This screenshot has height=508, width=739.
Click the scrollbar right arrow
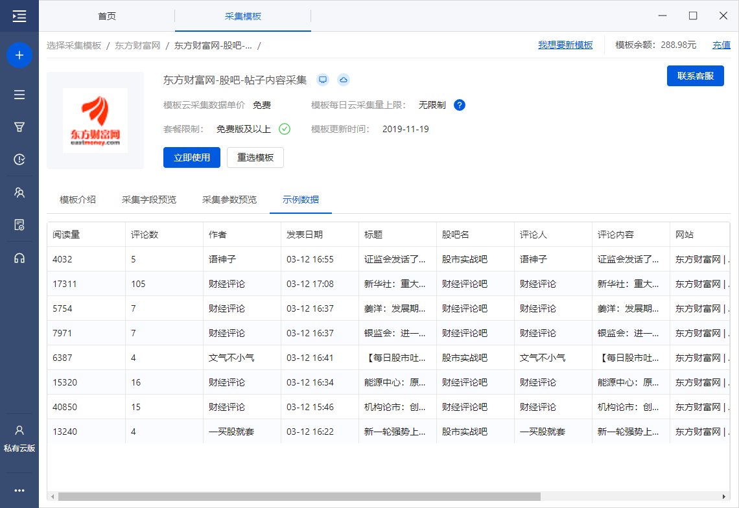point(724,497)
